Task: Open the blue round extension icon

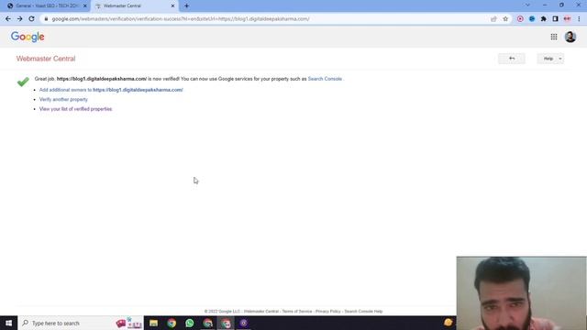Action: pyautogui.click(x=532, y=18)
